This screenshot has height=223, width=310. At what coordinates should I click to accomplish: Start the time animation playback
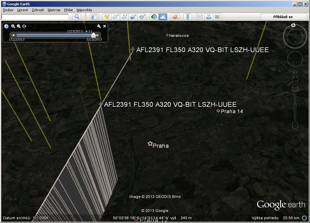(x=24, y=26)
